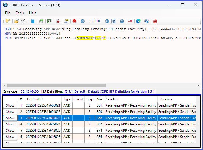Screen dimensions: 203x150
Task: Click the HL7 Definition 2.5.1 Default link
Action: coord(110,91)
